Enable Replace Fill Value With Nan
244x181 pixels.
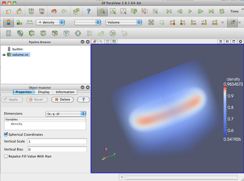pos(6,156)
